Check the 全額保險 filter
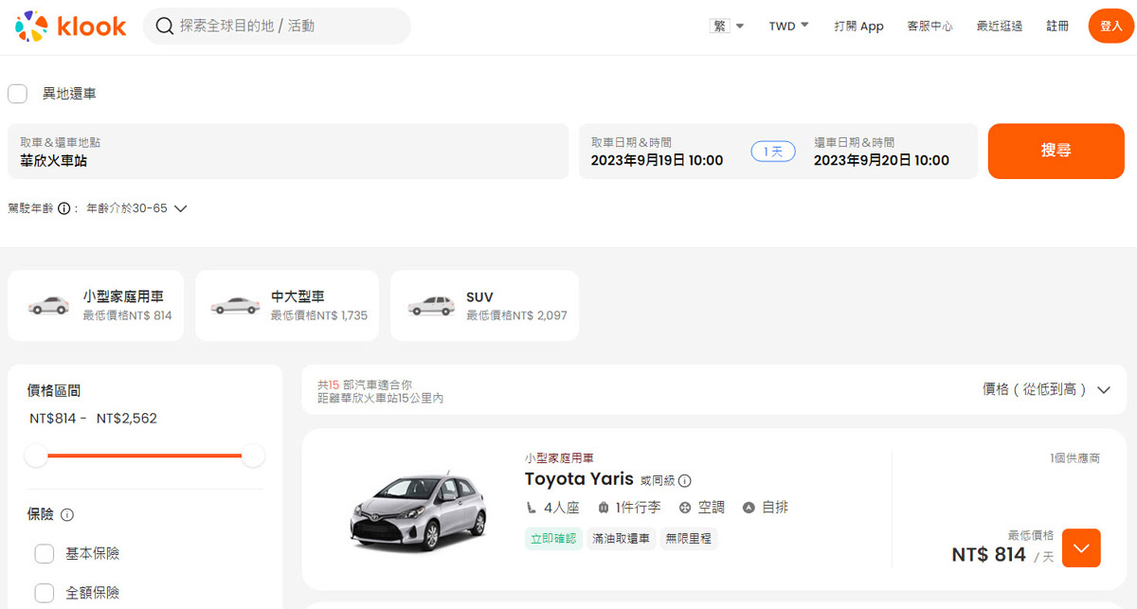The image size is (1137, 609). click(44, 593)
